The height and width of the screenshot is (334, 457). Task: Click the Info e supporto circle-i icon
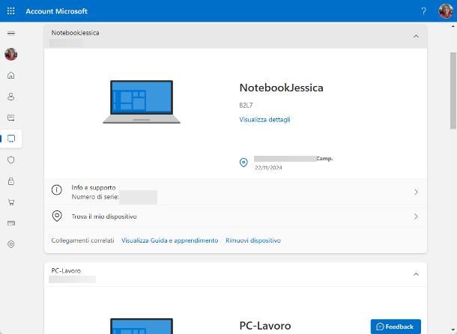56,189
